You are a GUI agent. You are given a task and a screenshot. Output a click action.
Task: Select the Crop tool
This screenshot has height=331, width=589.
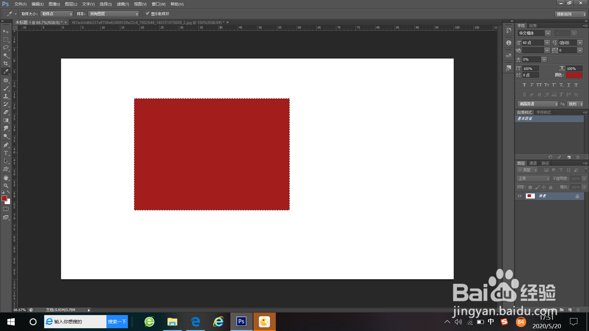click(6, 63)
